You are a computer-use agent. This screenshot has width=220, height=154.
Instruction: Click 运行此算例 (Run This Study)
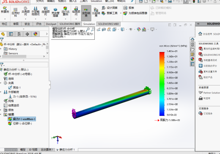pyautogui.click(x=66, y=11)
